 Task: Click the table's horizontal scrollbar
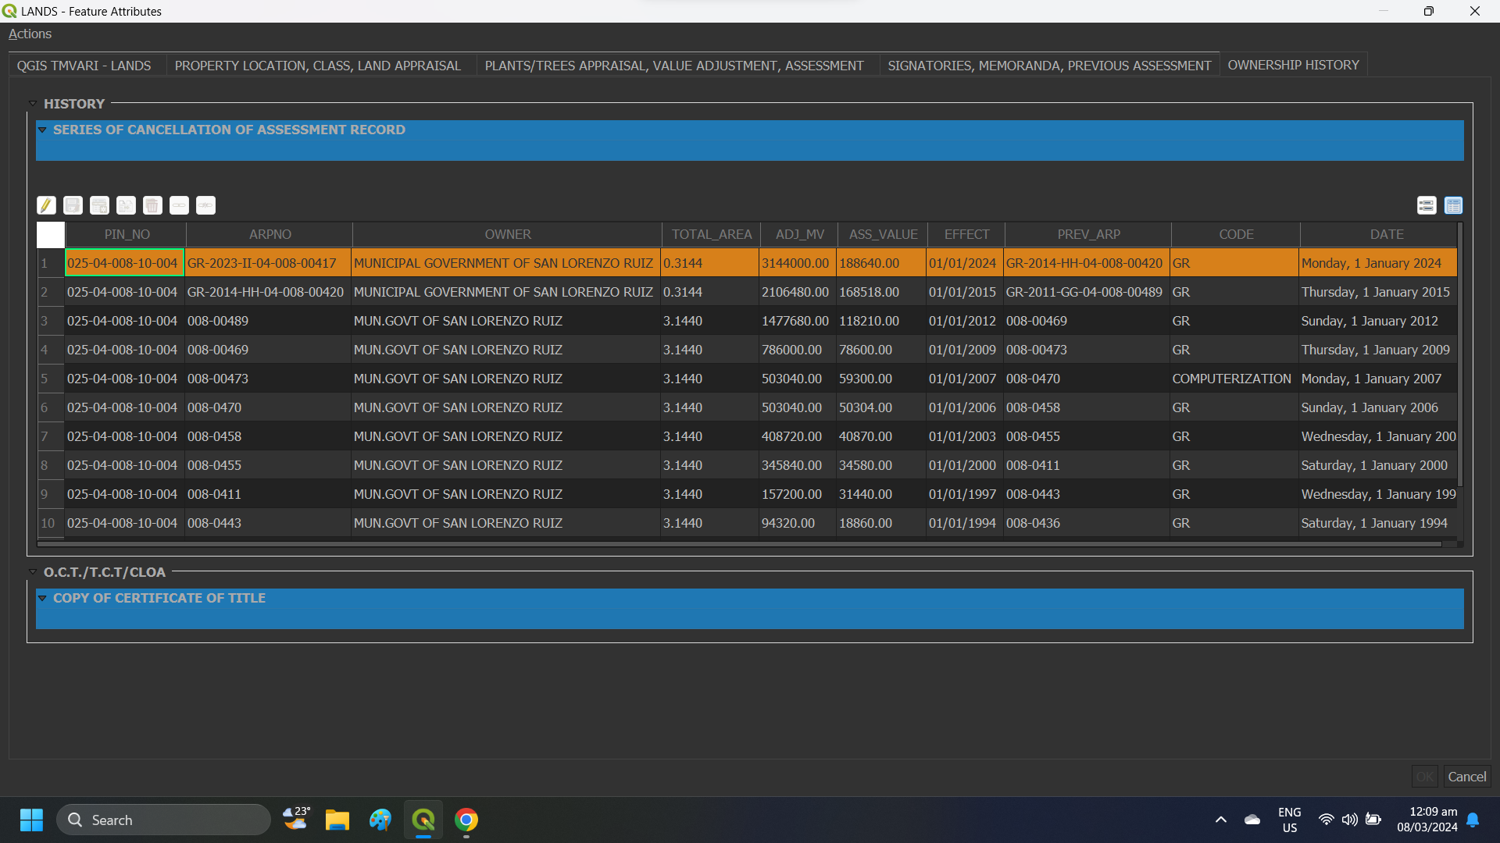pos(738,544)
